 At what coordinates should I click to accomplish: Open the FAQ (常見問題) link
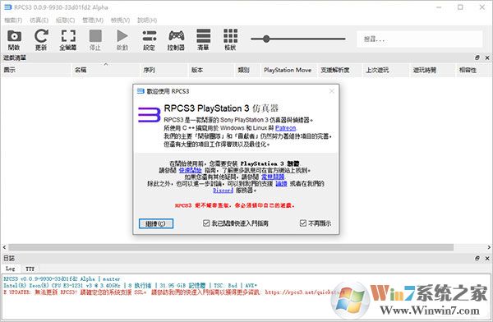[273, 177]
